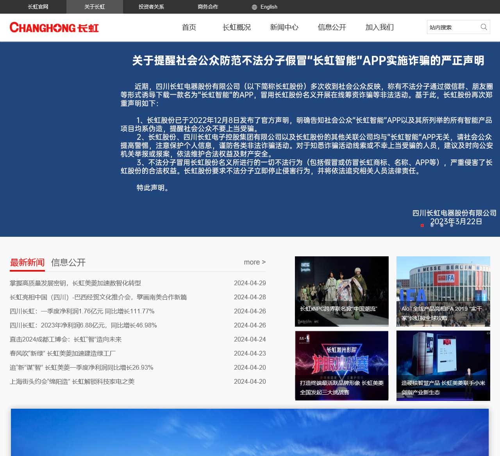The height and width of the screenshot is (456, 500).
Task: Click the globe icon beside English
Action: pos(254,7)
